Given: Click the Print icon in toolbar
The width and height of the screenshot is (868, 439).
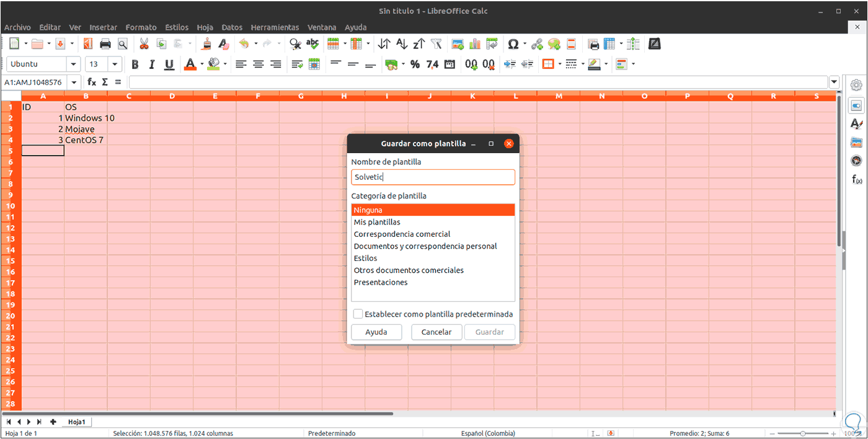Looking at the screenshot, I should (105, 44).
